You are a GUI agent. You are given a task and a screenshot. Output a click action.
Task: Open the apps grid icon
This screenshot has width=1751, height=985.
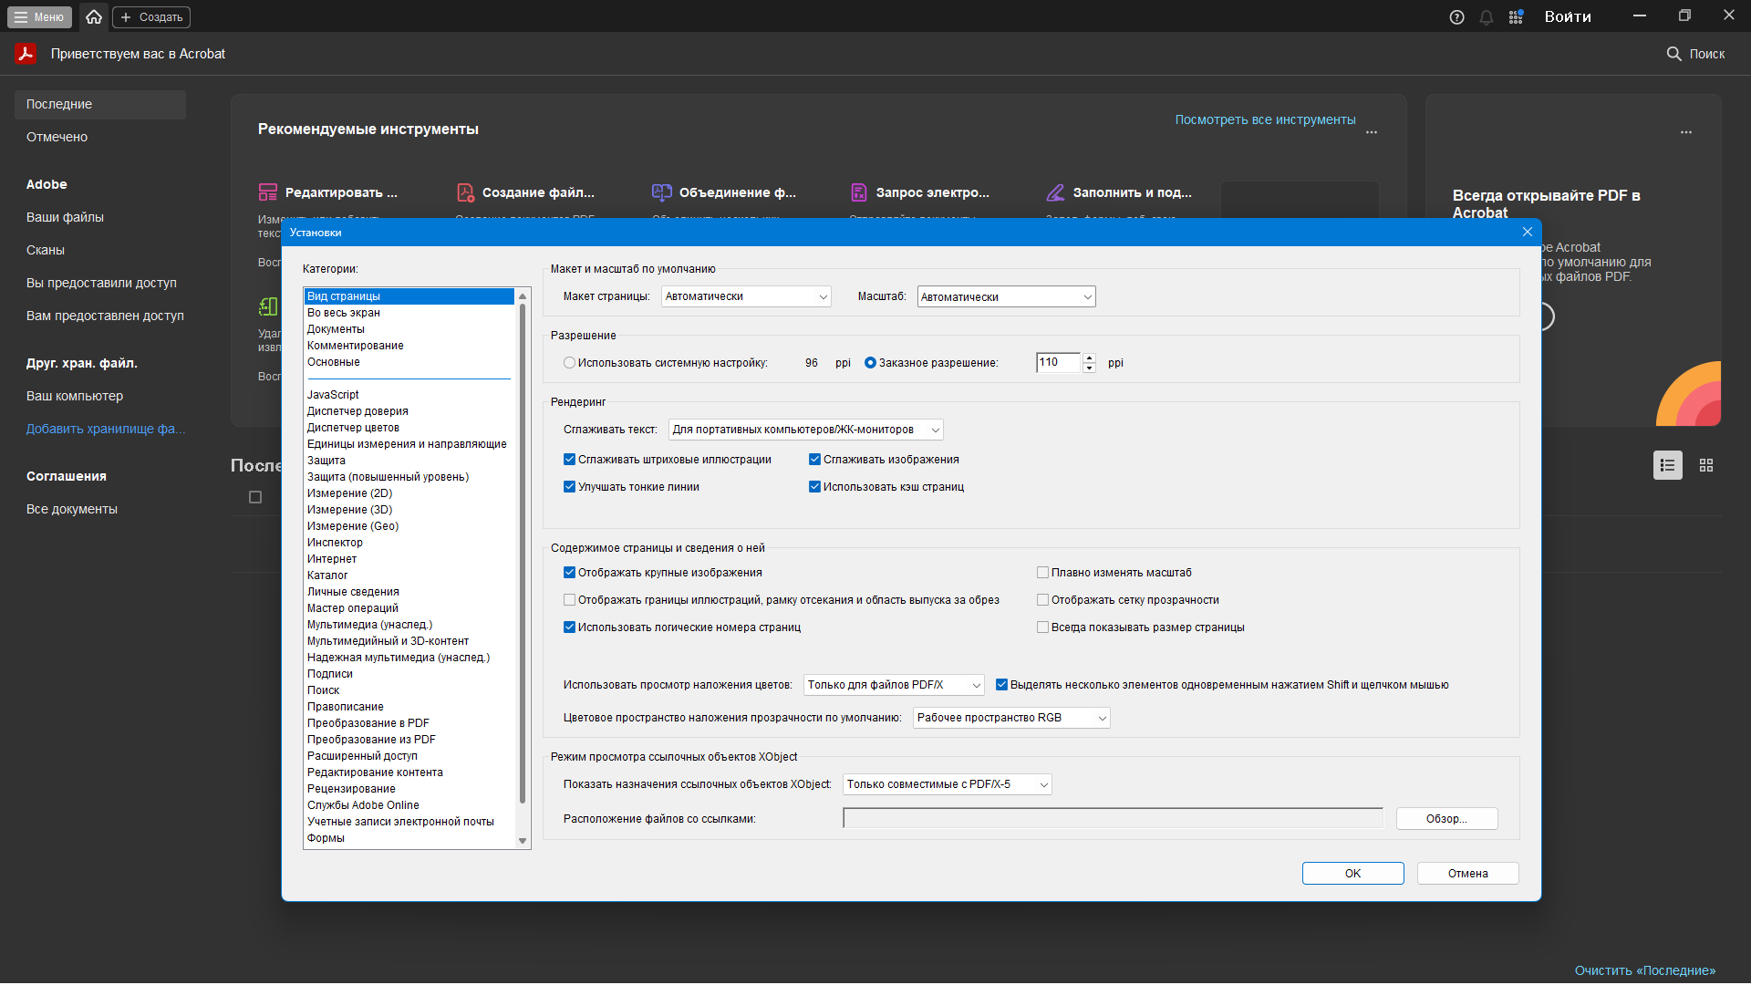[x=1516, y=17]
